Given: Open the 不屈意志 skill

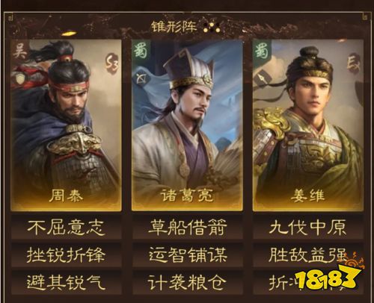Looking at the screenshot, I should [66, 227].
